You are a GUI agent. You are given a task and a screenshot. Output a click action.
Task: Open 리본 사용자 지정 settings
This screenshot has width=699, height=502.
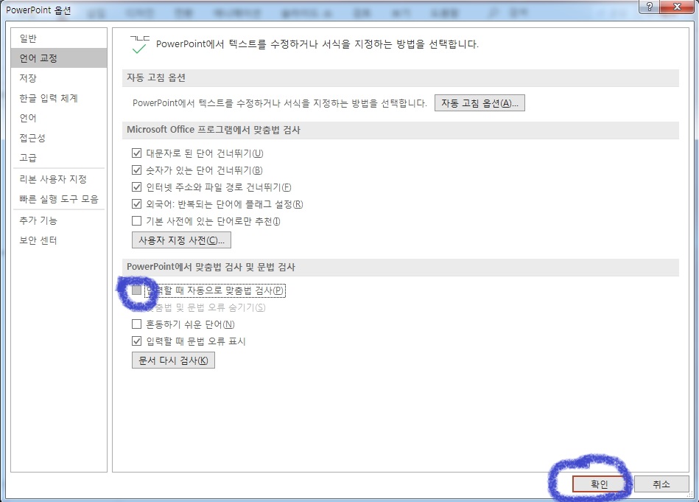coord(59,179)
